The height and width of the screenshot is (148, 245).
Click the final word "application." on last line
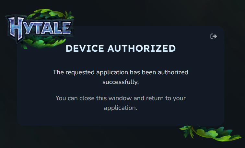(x=121, y=108)
